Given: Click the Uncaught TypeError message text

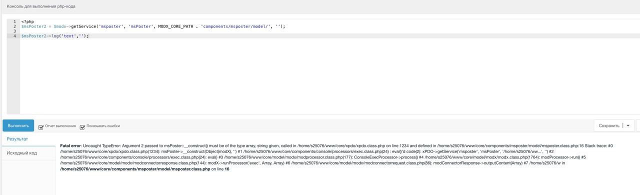Looking at the screenshot, I should click(101, 146).
